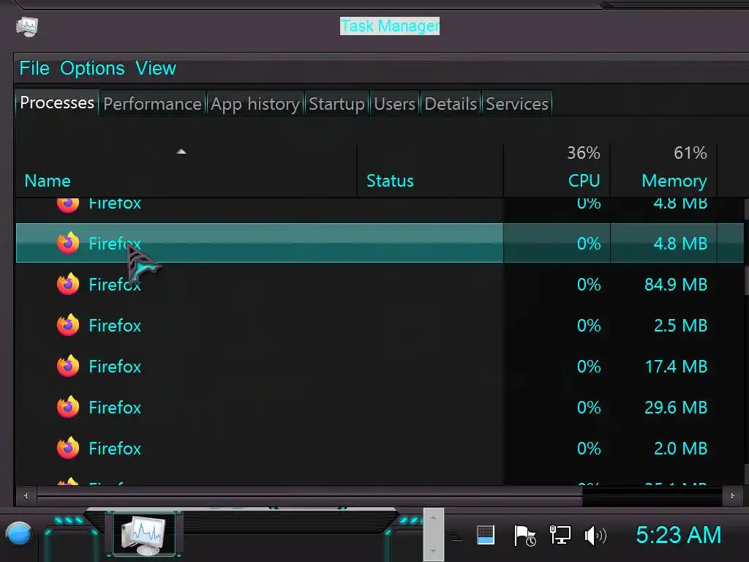Select the Processes tab
Viewport: 749px width, 562px height.
[x=57, y=102]
